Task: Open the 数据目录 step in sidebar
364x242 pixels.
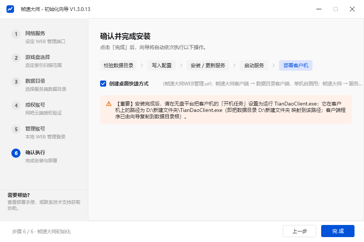Action: [35, 81]
